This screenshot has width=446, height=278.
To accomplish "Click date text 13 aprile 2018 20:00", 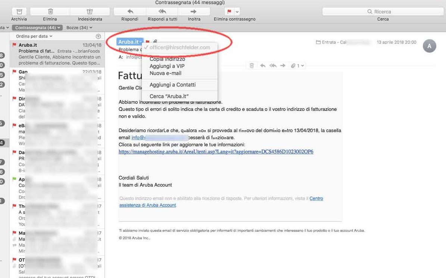I will [x=396, y=42].
